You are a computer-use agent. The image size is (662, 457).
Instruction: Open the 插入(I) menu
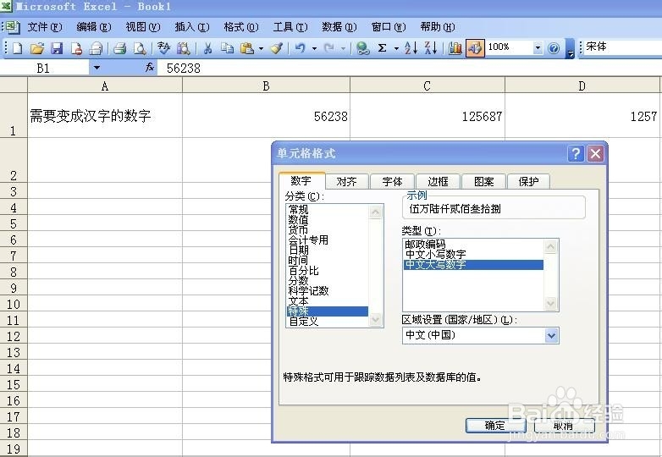point(192,27)
